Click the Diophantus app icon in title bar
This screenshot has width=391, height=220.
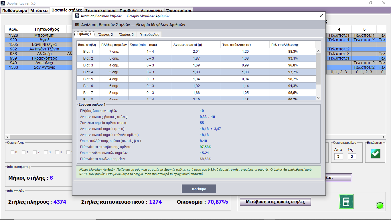3,3
